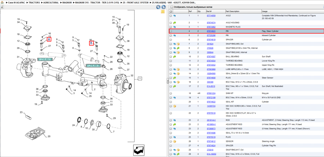Select boxed callout 1 on diagram
The width and height of the screenshot is (324, 157).
pos(140,78)
